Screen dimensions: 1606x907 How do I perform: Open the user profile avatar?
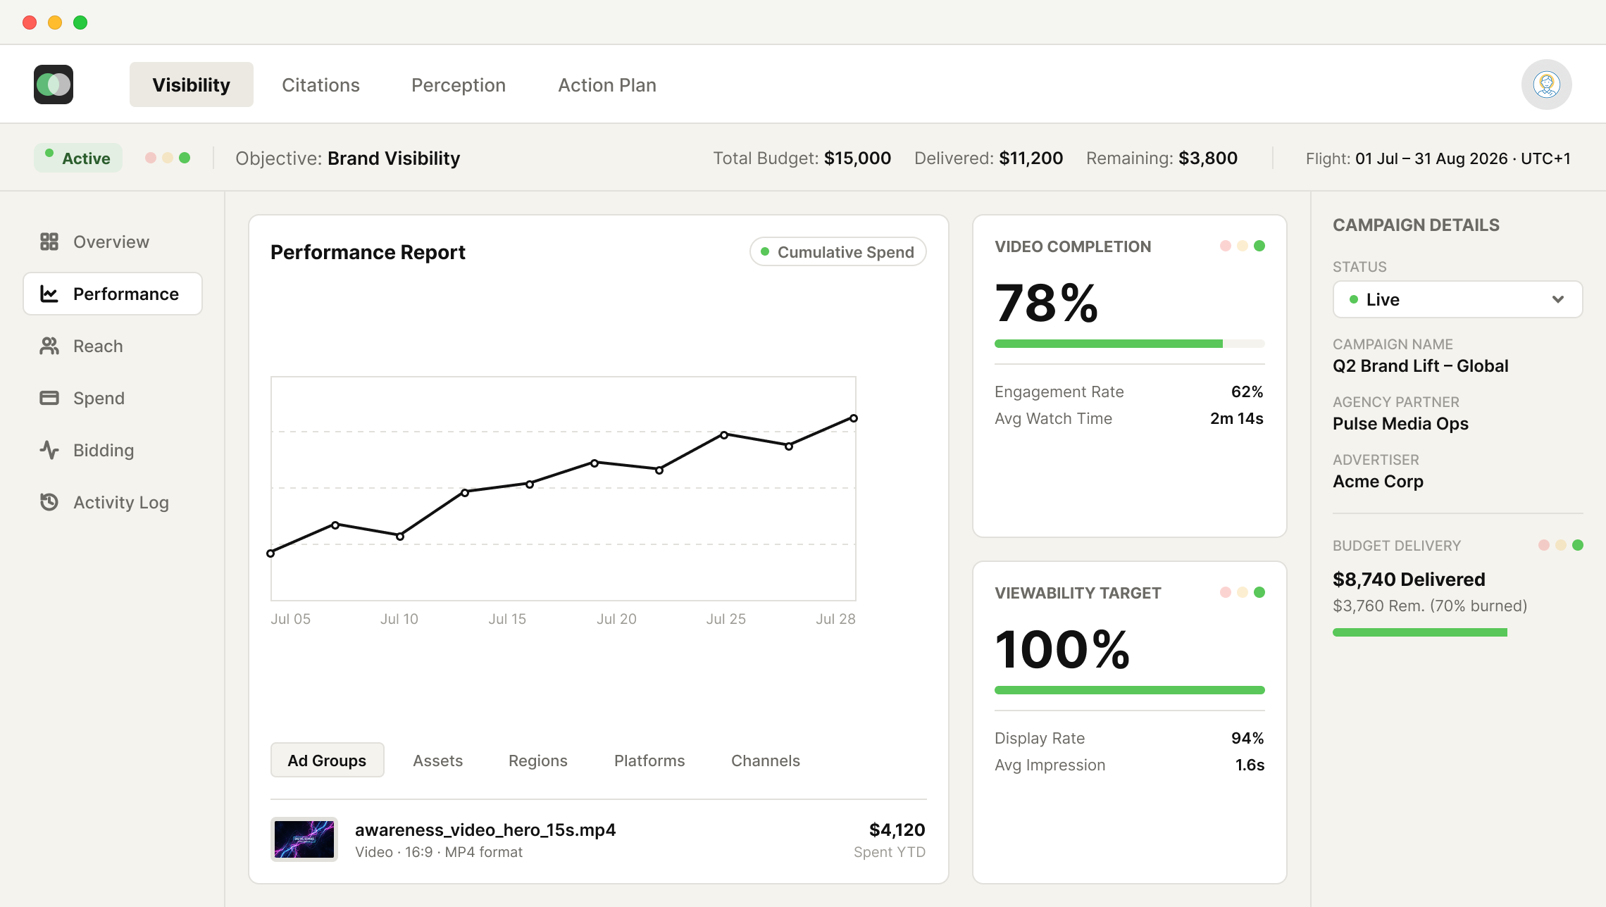tap(1546, 85)
